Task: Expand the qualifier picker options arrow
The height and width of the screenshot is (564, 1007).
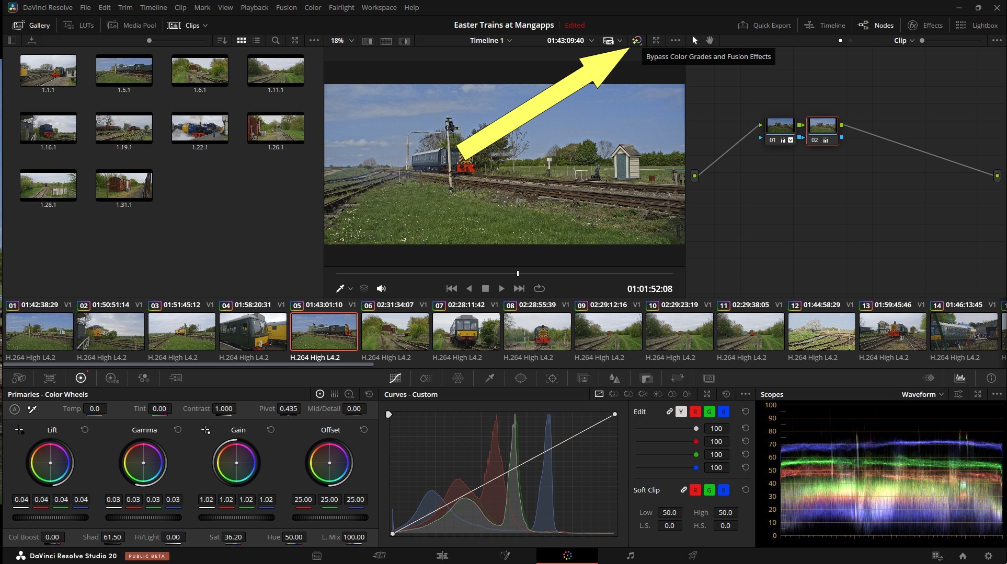Action: [350, 288]
